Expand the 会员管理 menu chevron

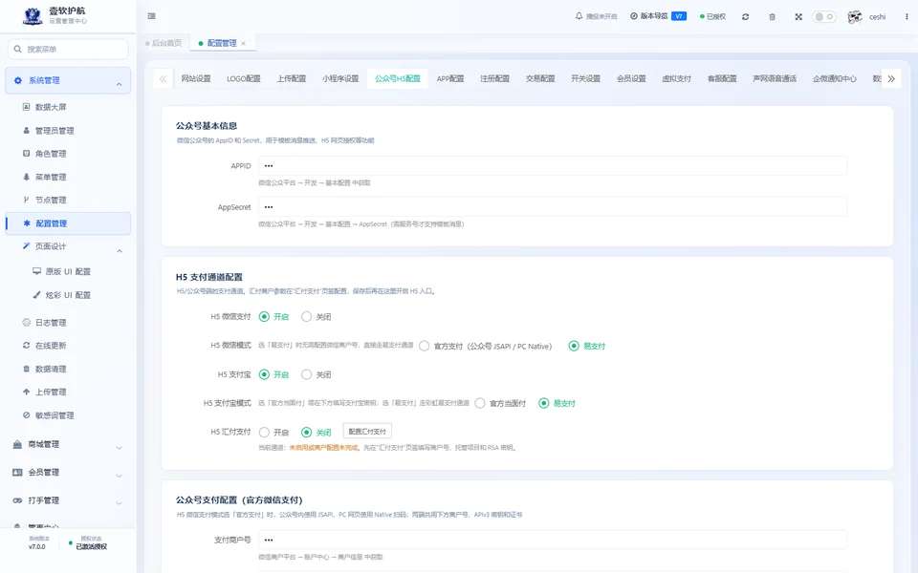(119, 476)
